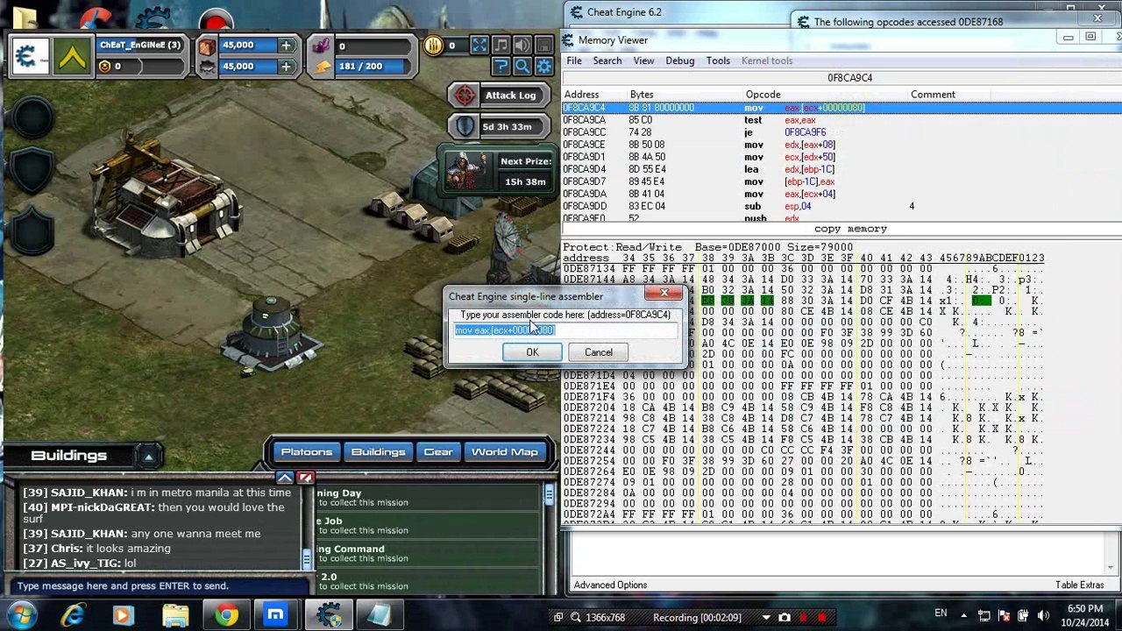This screenshot has width=1122, height=631.
Task: Open the game settings gear icon
Action: point(543,67)
